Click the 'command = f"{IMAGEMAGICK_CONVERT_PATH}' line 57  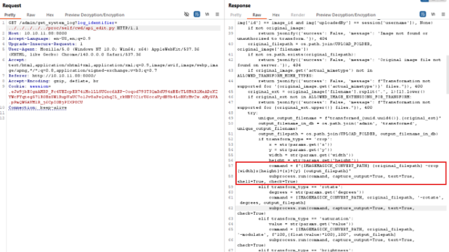pos(354,166)
